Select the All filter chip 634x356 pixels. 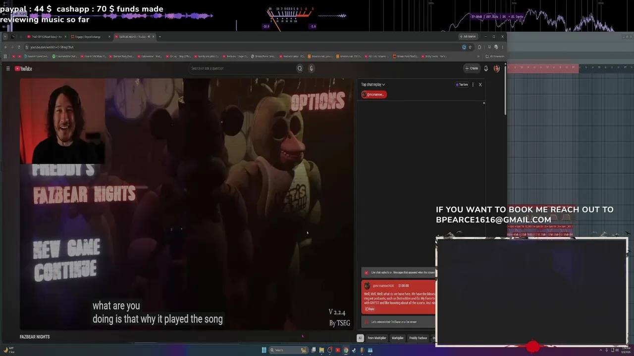pyautogui.click(x=360, y=338)
